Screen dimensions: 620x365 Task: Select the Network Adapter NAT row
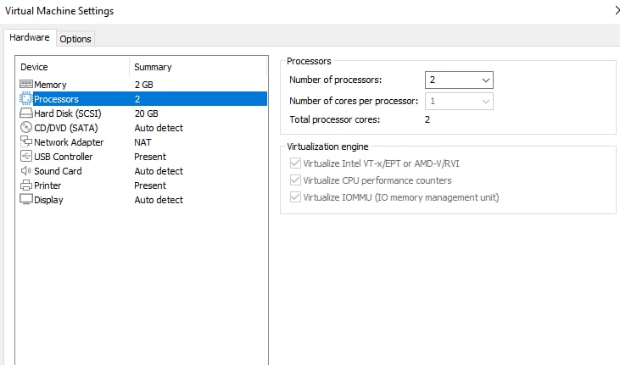(x=142, y=141)
